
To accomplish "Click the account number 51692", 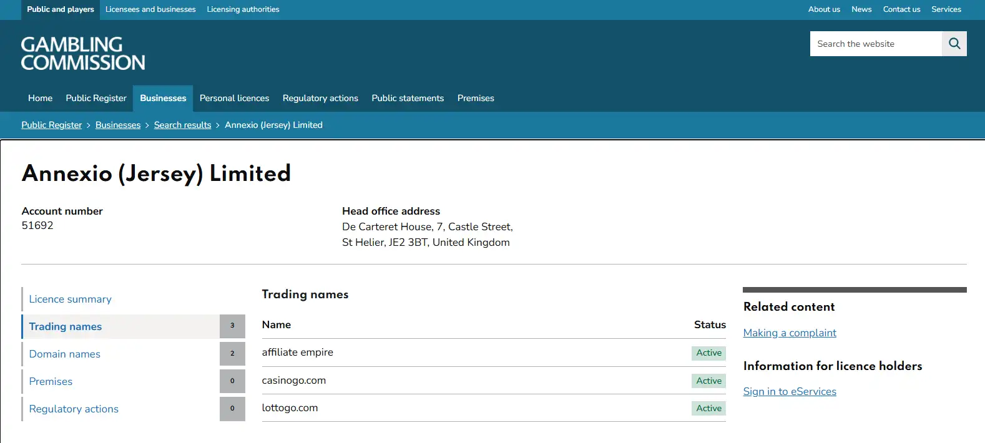I will (37, 226).
